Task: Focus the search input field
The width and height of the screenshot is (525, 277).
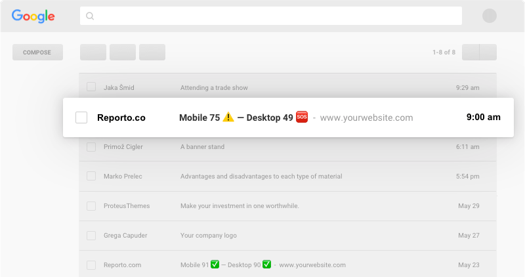Action: tap(271, 16)
